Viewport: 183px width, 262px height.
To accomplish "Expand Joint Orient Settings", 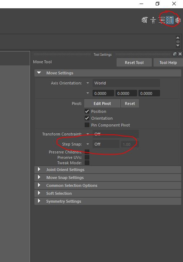I will [108, 170].
